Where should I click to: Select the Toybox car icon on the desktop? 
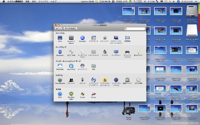[128, 111]
